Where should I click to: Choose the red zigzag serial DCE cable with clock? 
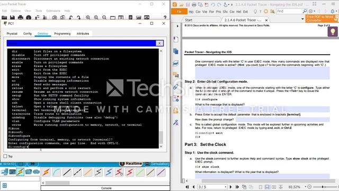(119, 172)
